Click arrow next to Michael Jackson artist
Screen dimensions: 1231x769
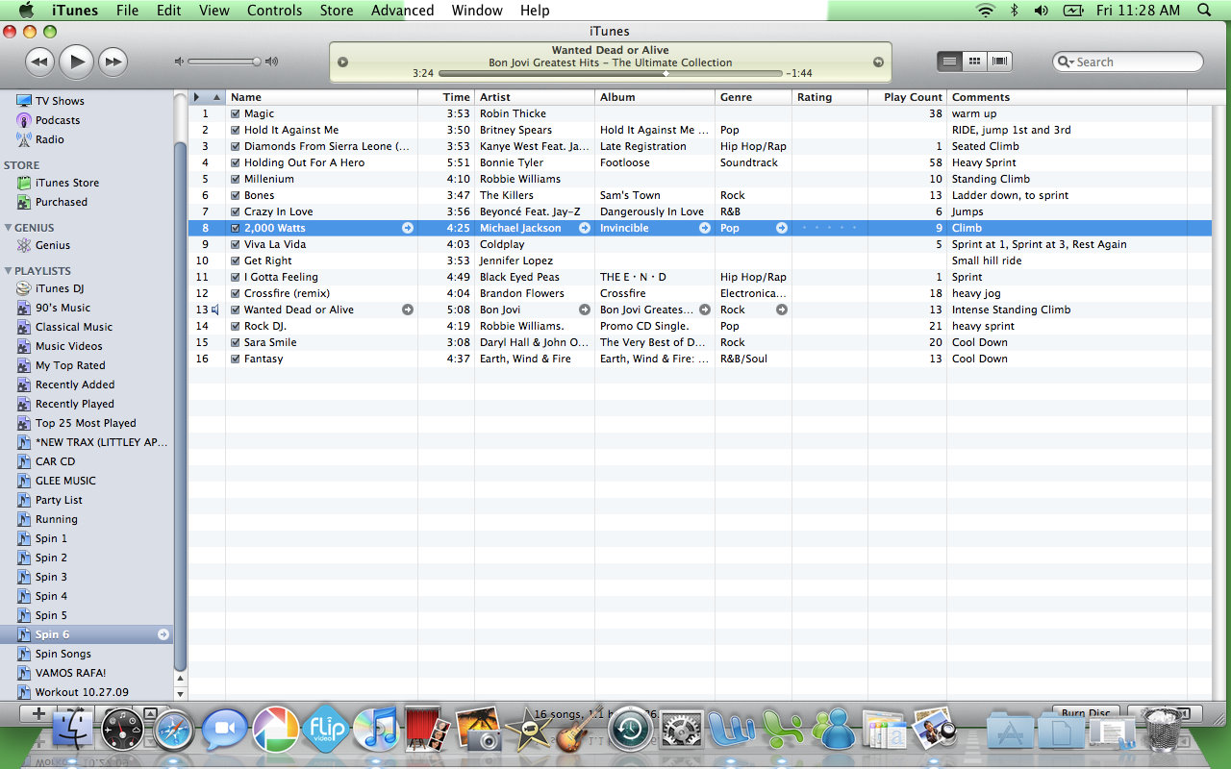coord(585,228)
